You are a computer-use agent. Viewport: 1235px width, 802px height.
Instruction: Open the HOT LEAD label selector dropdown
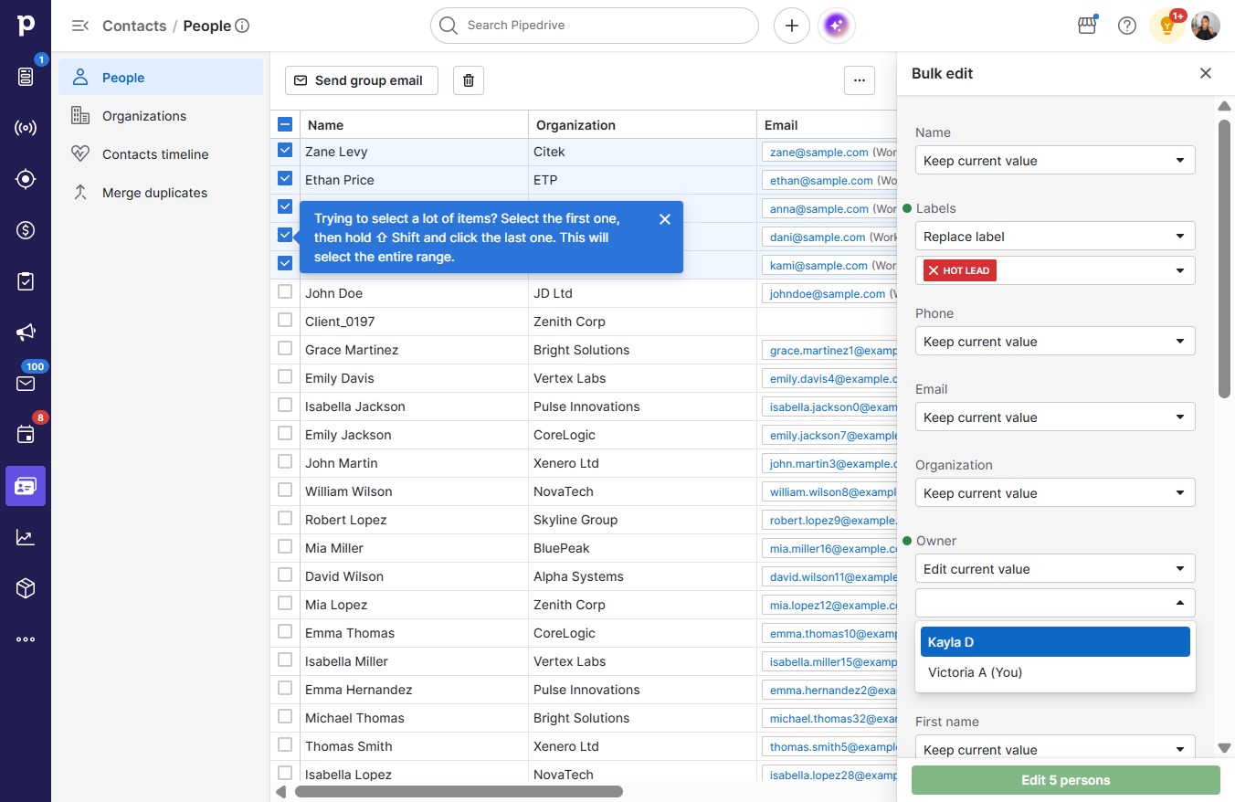tap(1055, 270)
